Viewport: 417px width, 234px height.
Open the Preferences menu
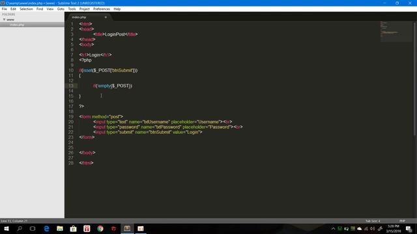102,9
